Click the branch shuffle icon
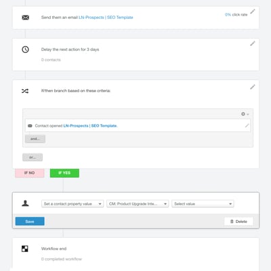The image size is (271, 271). point(25,91)
